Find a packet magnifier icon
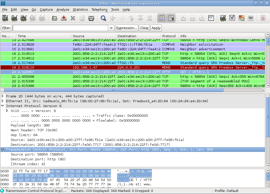Viewport: 270px width, 194px height. click(x=104, y=18)
